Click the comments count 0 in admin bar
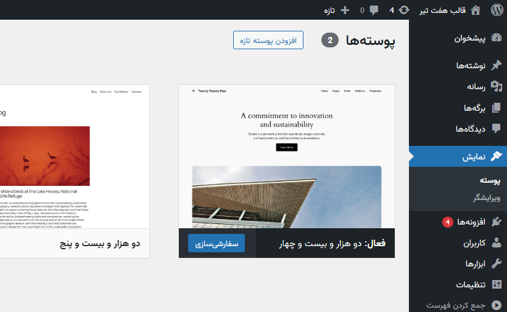Image resolution: width=507 pixels, height=312 pixels. (x=362, y=10)
